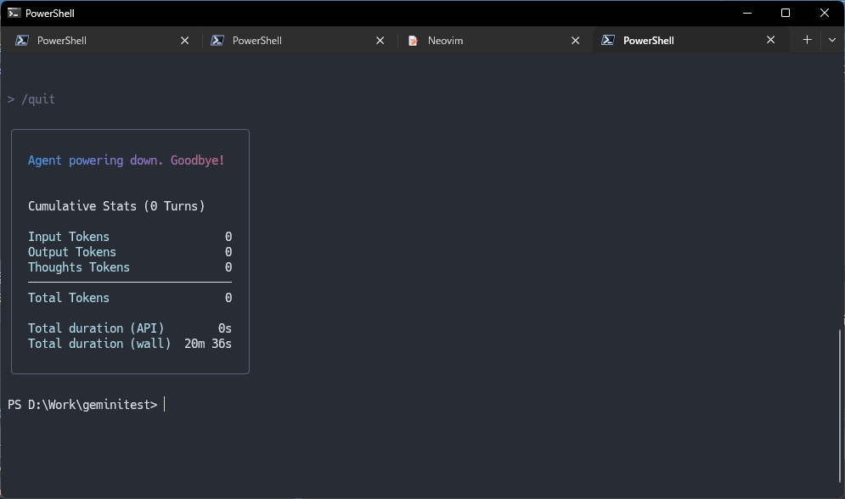The image size is (845, 499).
Task: Switch to the first PowerShell tab
Action: 93,41
